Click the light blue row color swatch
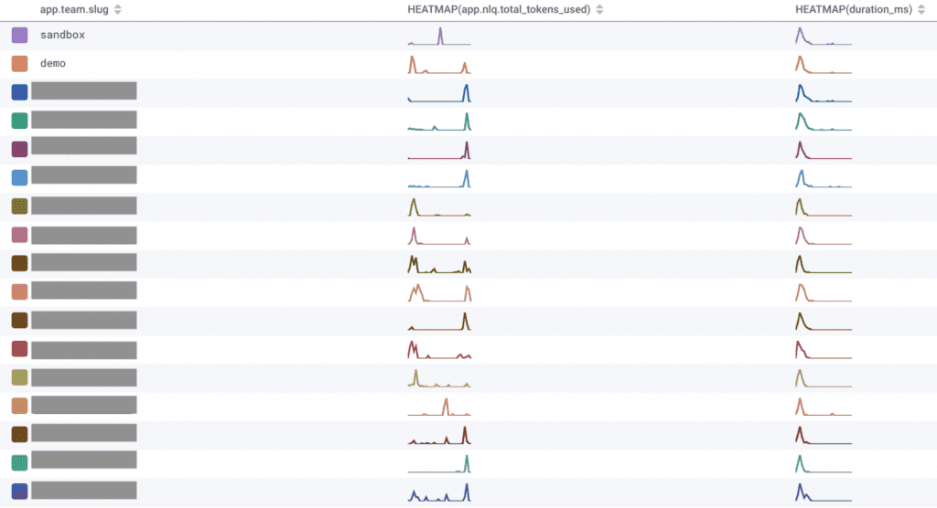The width and height of the screenshot is (937, 508). [x=19, y=178]
